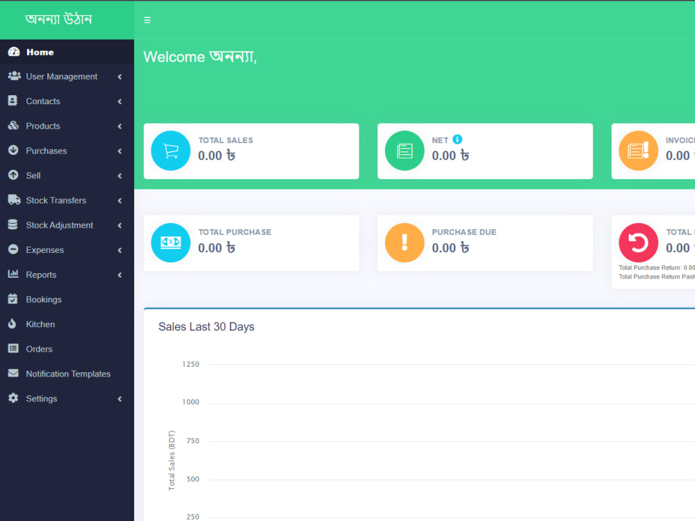Click the Kitchen flame icon
Screen dimensions: 695x521
[x=13, y=324]
